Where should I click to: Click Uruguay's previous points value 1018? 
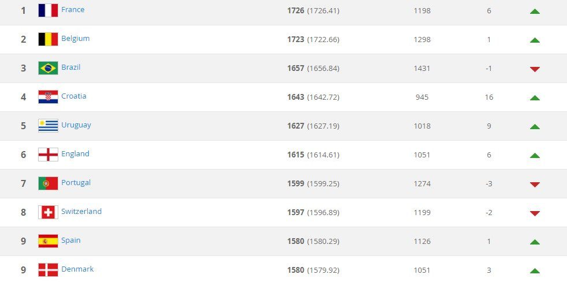[422, 126]
